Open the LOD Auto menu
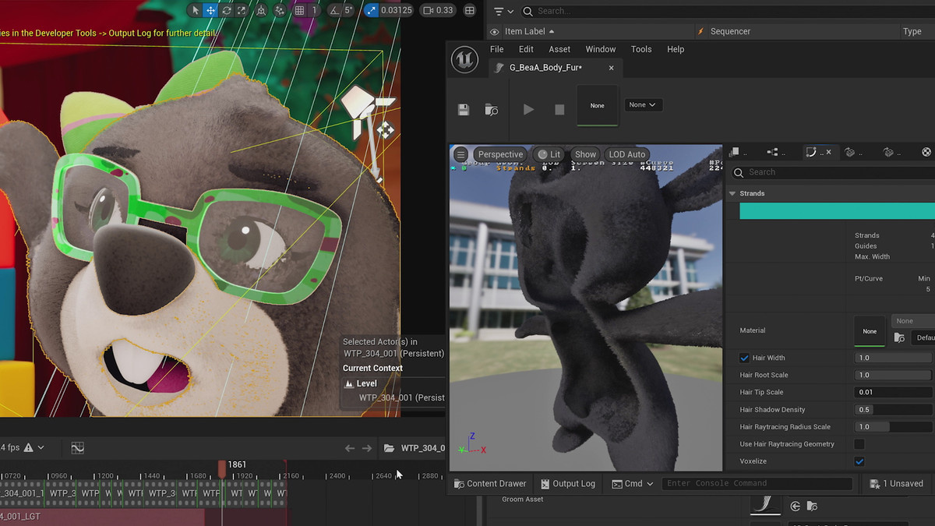 coord(627,154)
